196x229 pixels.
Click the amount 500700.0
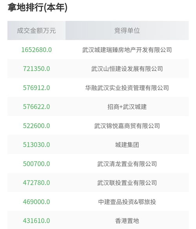coord(37,164)
